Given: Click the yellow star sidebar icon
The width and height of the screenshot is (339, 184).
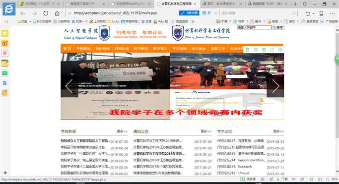Looking at the screenshot, I should tap(5, 33).
